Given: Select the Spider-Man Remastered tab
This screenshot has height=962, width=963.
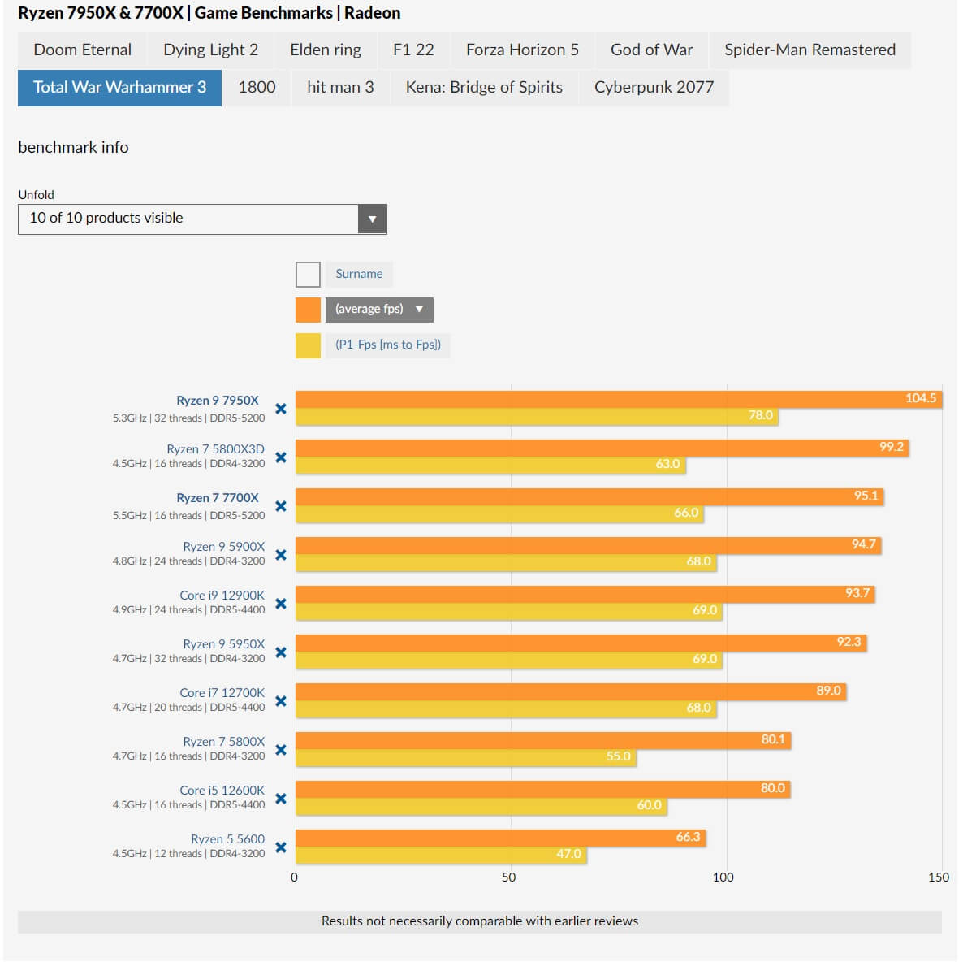Looking at the screenshot, I should (810, 50).
